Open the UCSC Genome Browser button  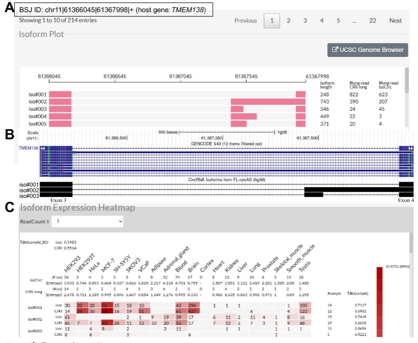[368, 50]
